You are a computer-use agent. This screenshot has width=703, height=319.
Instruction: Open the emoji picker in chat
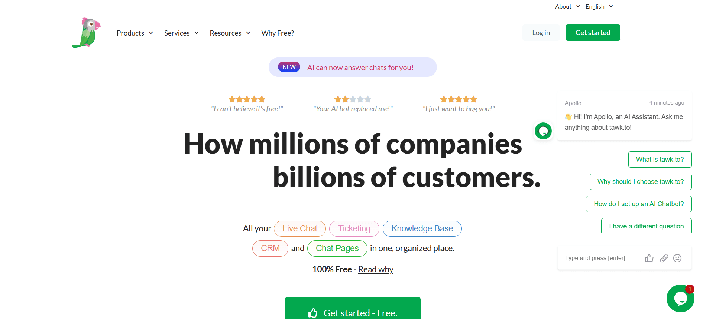677,258
